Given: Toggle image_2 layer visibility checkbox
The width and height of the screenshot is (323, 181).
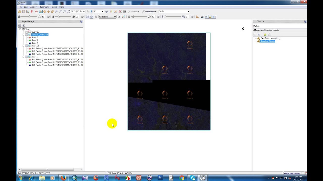Looking at the screenshot, I should pyautogui.click(x=26, y=46).
